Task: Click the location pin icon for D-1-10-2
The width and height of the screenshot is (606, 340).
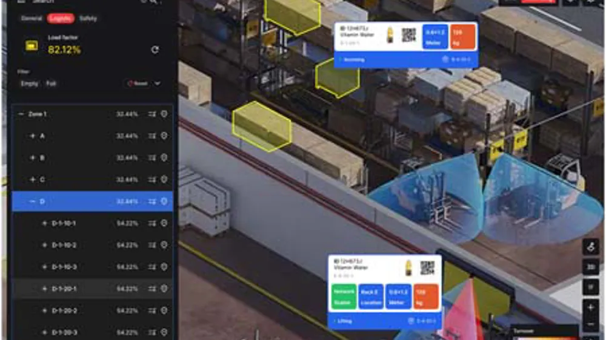Action: click(164, 245)
